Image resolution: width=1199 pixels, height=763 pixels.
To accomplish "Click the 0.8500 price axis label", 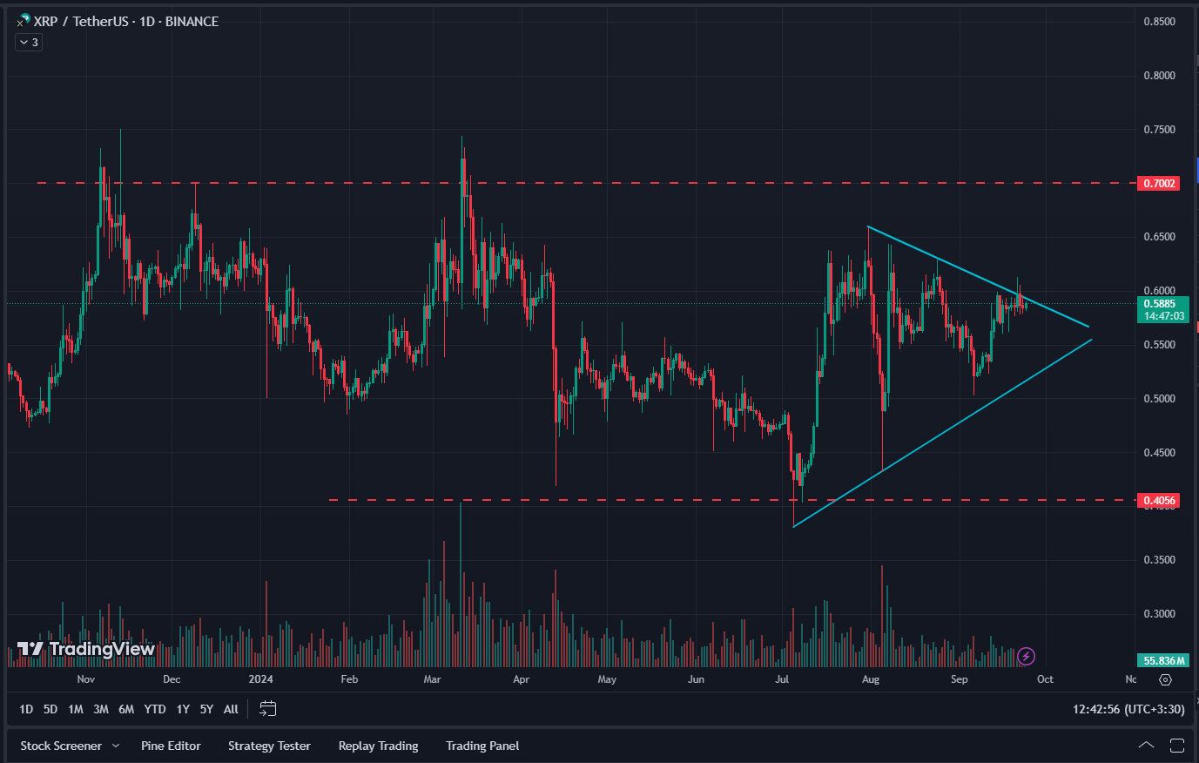I will 1159,22.
